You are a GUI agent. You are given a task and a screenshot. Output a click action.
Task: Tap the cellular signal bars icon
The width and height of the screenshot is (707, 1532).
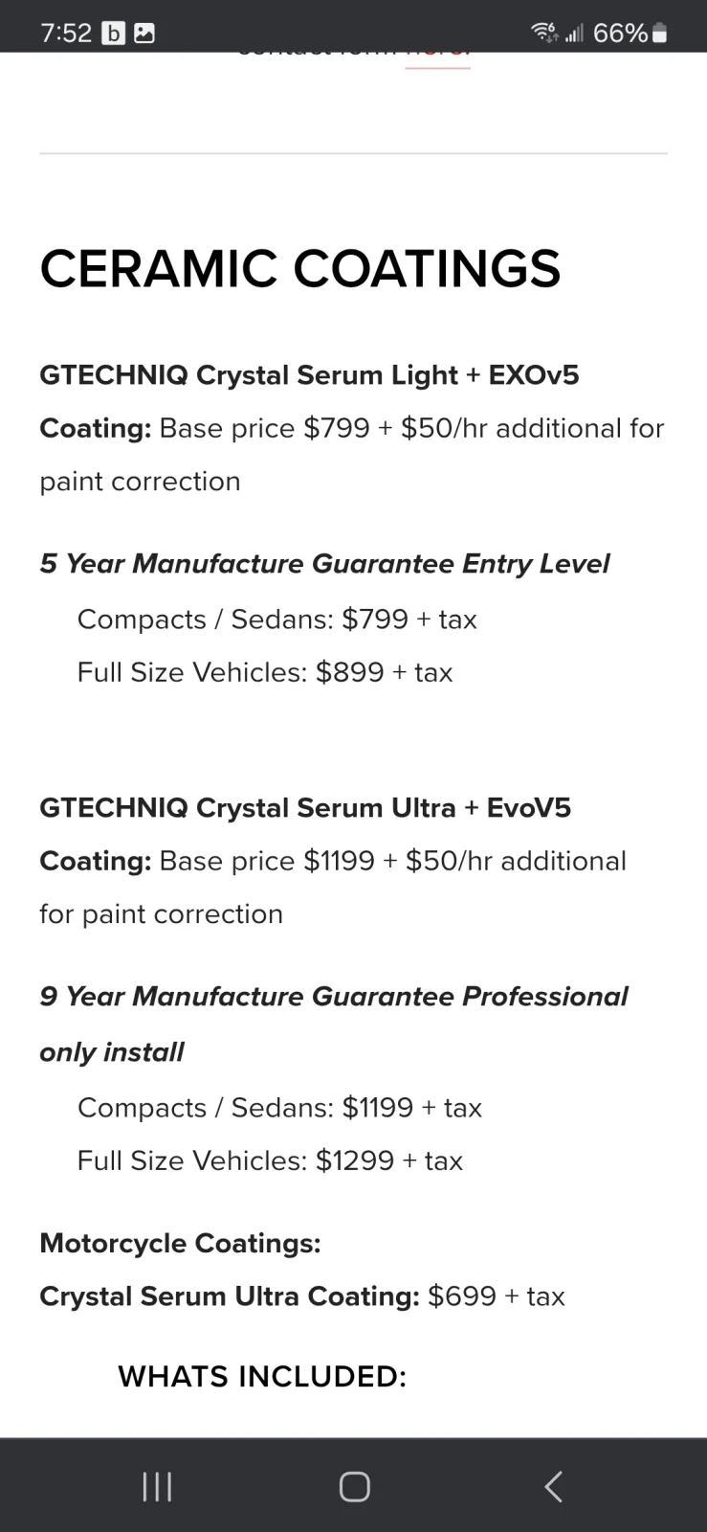coord(574,34)
